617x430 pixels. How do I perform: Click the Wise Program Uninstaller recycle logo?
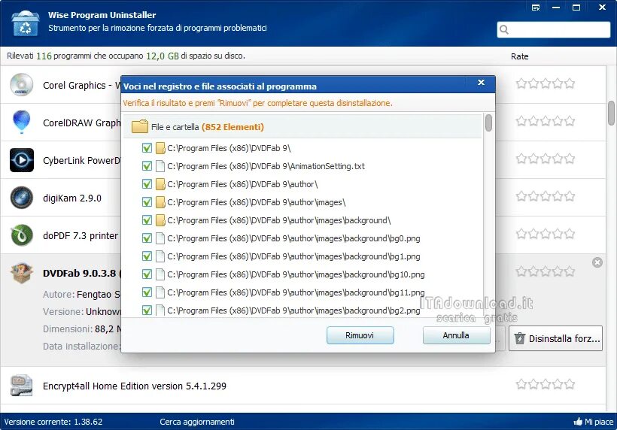[25, 23]
